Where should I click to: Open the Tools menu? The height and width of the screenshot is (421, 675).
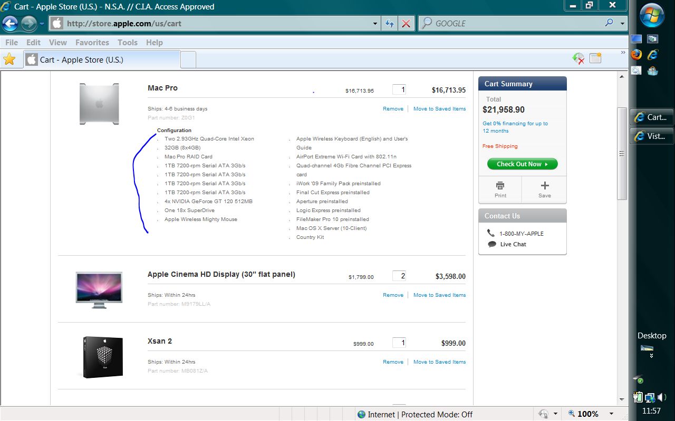tap(128, 43)
